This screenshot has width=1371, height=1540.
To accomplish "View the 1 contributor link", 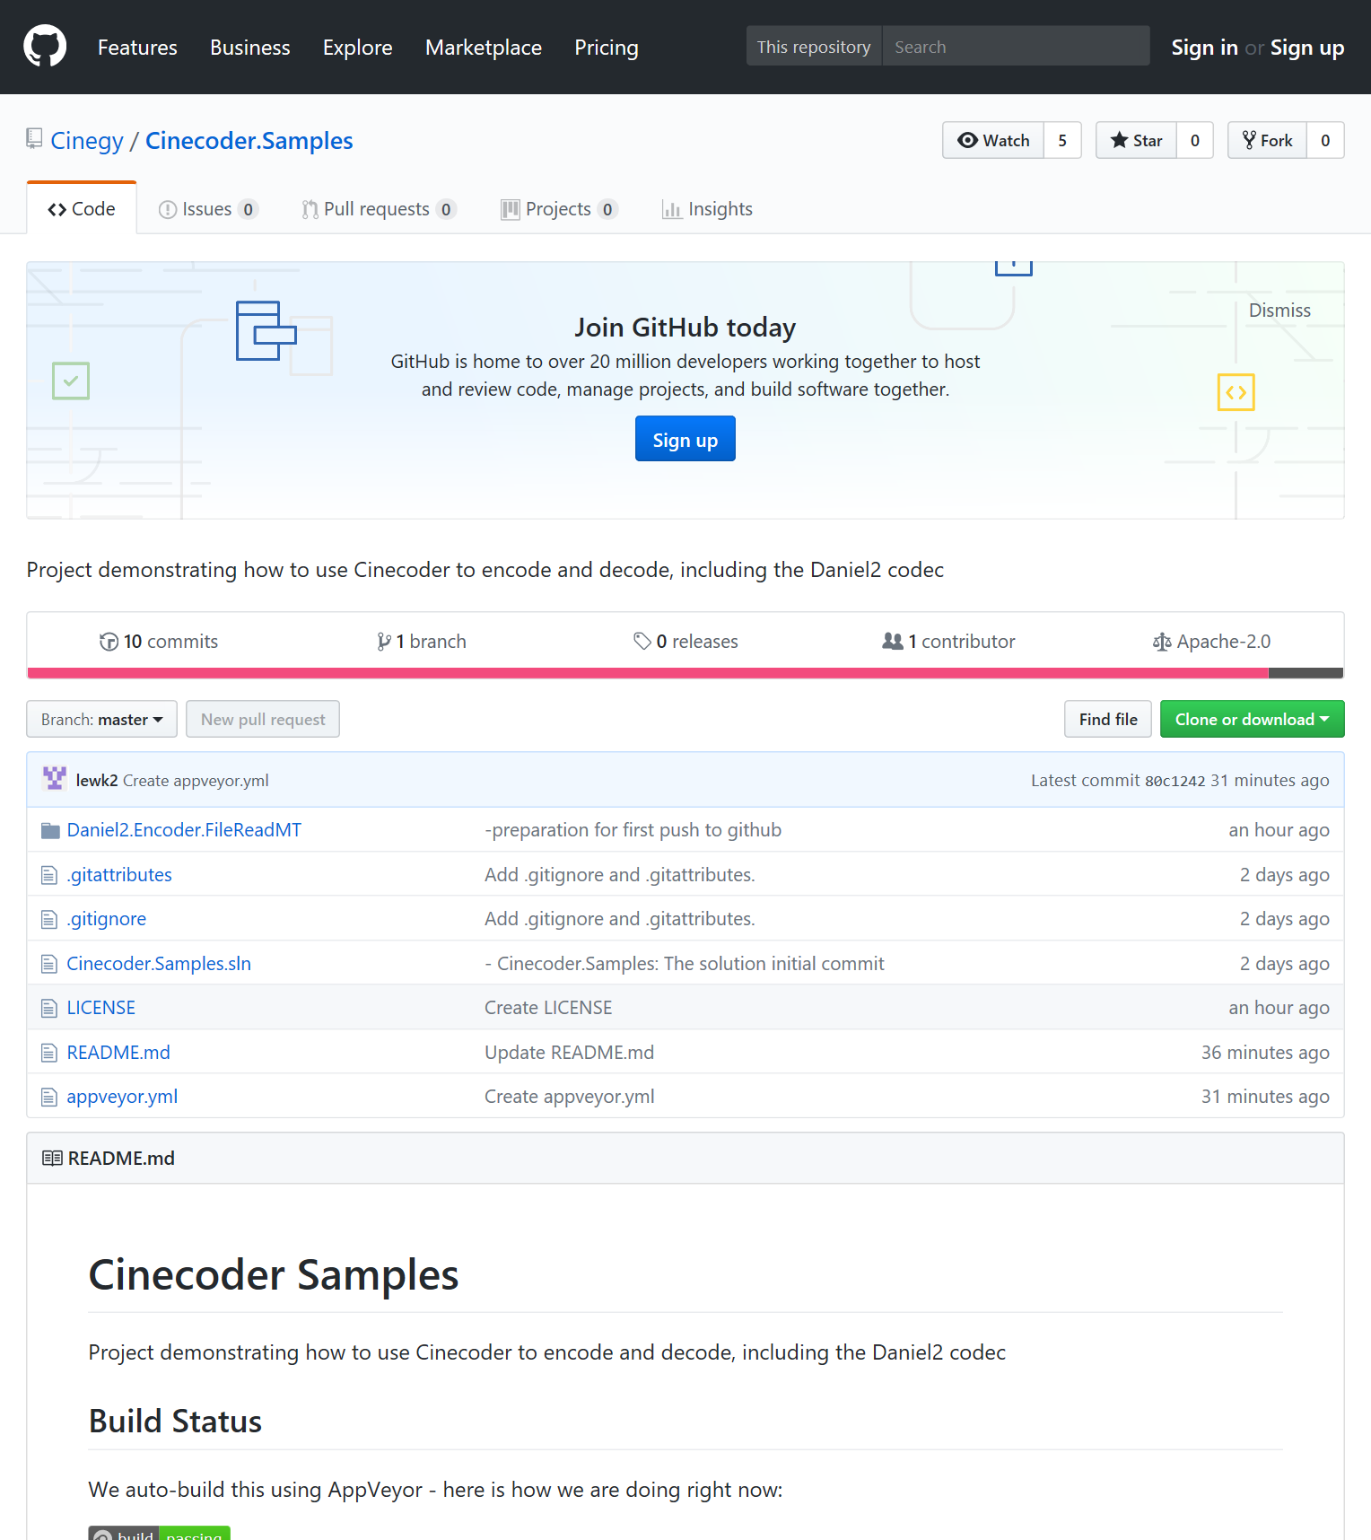I will tap(948, 642).
